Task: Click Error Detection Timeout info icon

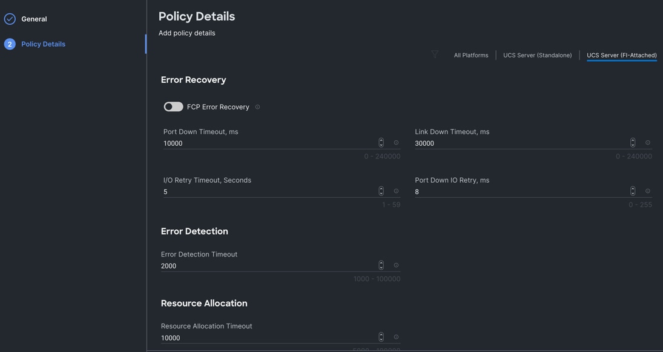Action: 396,266
